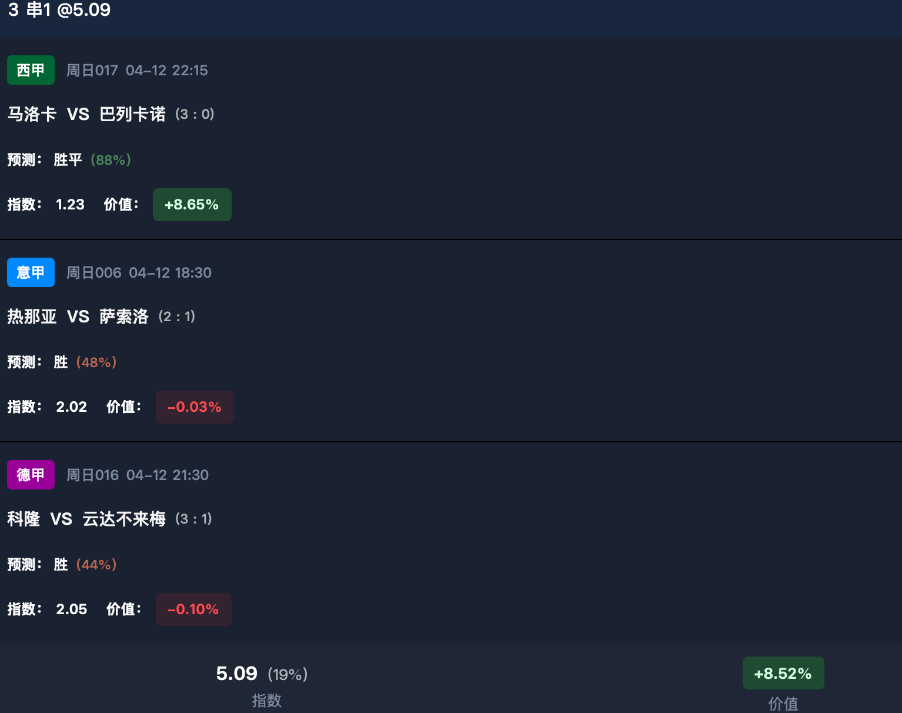
Task: Click the 周日006 04-12 18:30 match info
Action: coord(139,273)
